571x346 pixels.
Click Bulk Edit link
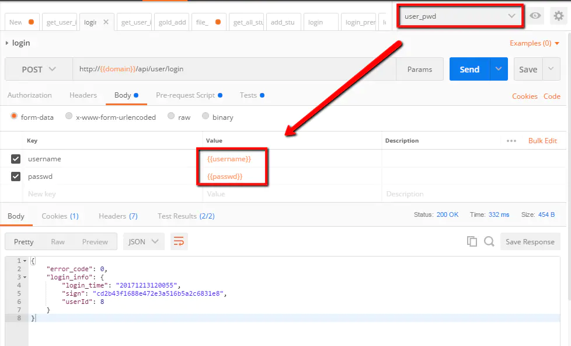pos(542,141)
